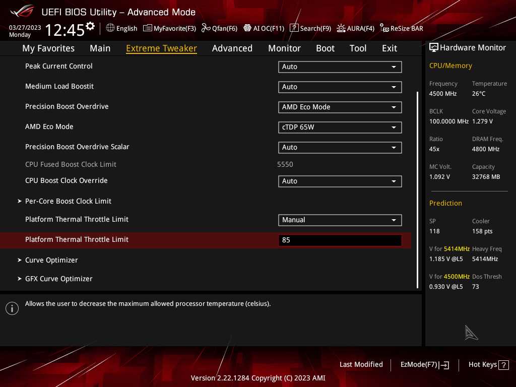Click AI OC(F11) label
This screenshot has height=387, width=516.
coord(269,28)
